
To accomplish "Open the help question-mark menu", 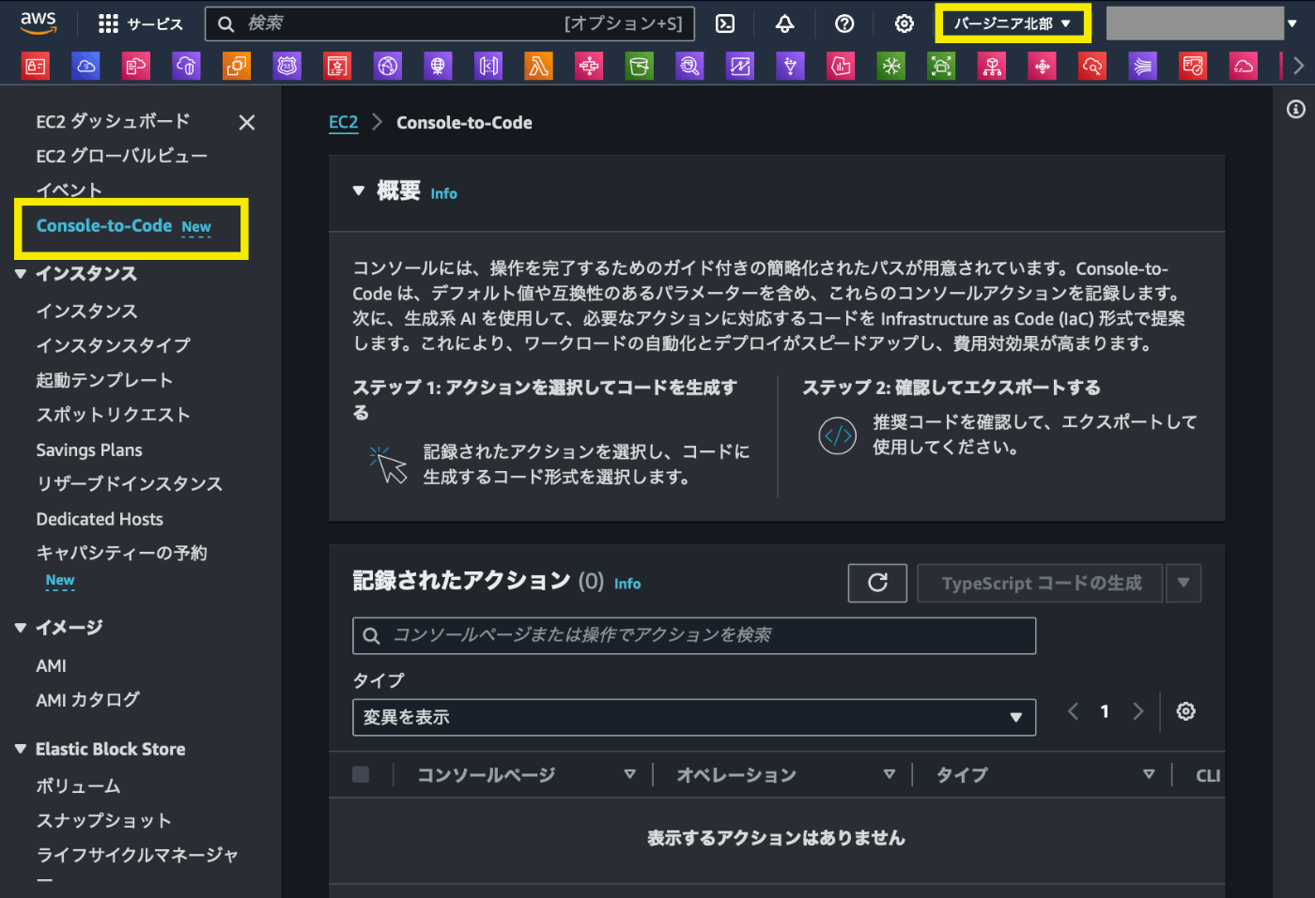I will tap(844, 23).
